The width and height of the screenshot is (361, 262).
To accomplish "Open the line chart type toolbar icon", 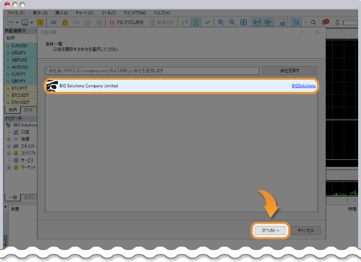I will pos(11,22).
